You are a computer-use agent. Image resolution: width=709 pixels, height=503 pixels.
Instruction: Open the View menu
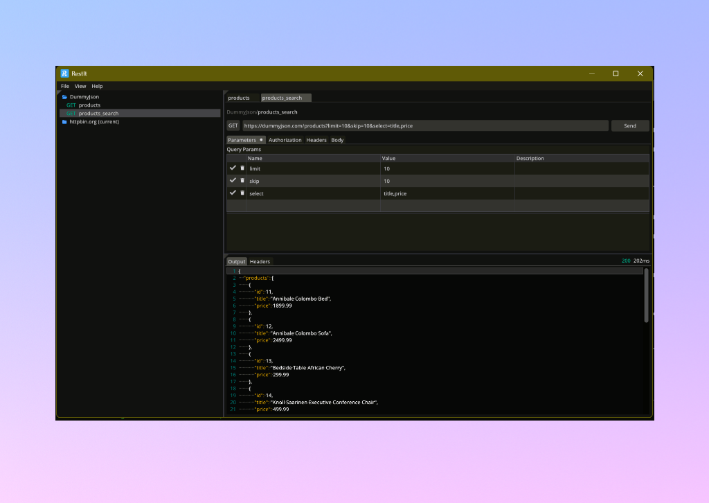click(x=80, y=86)
